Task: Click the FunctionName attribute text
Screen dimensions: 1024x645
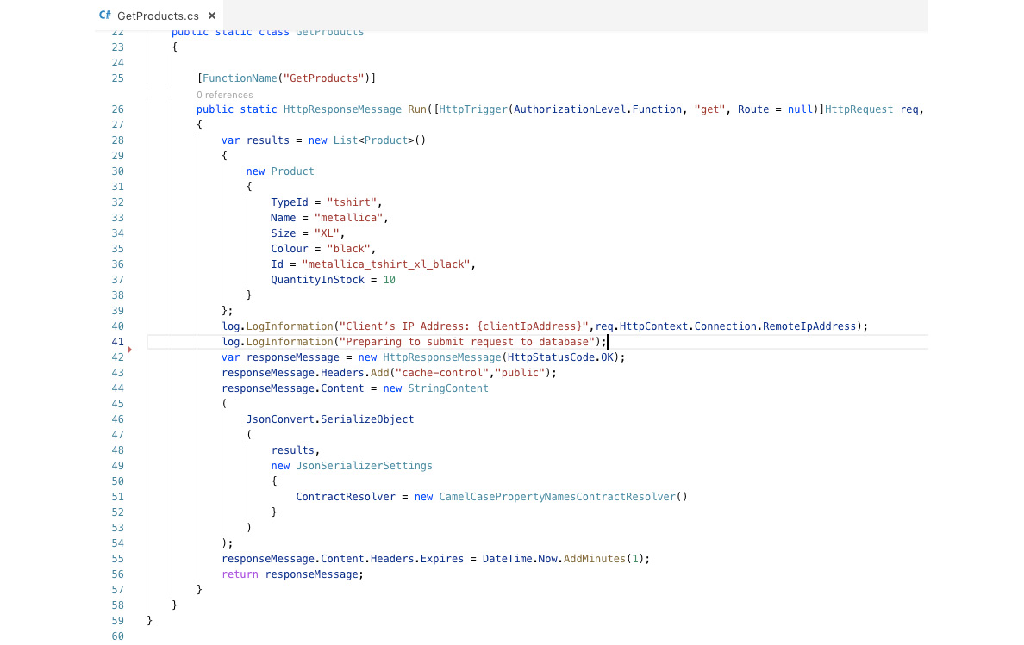Action: click(240, 78)
